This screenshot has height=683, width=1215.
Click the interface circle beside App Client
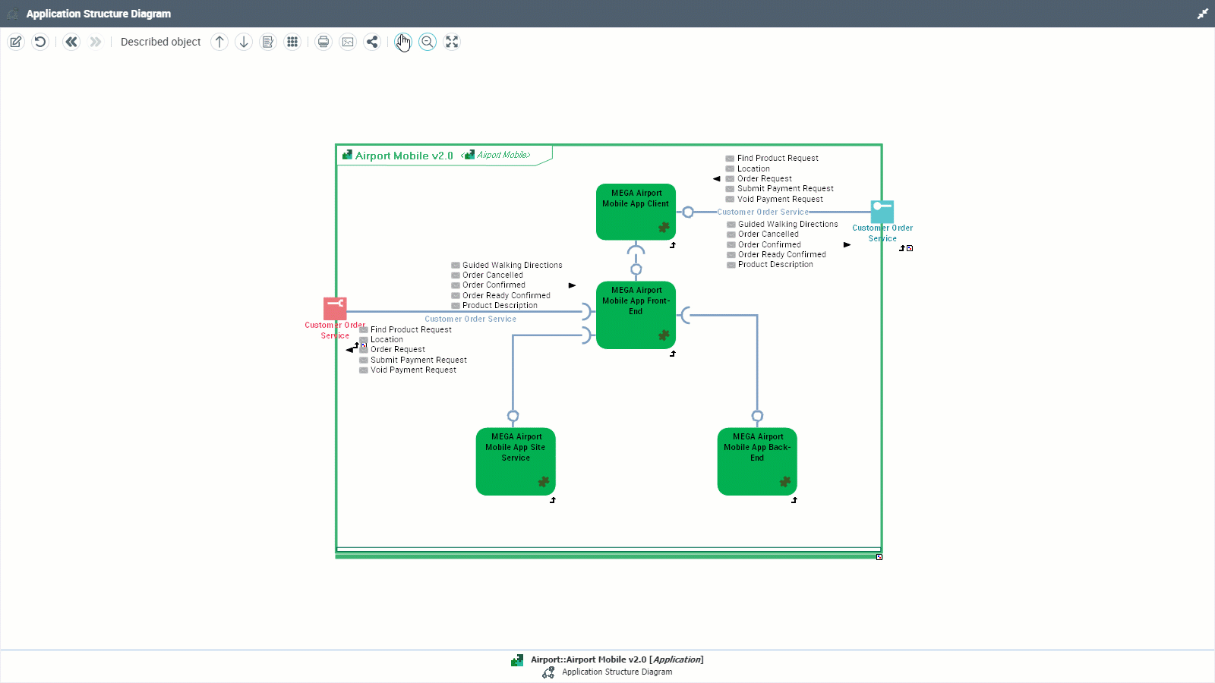pyautogui.click(x=688, y=212)
